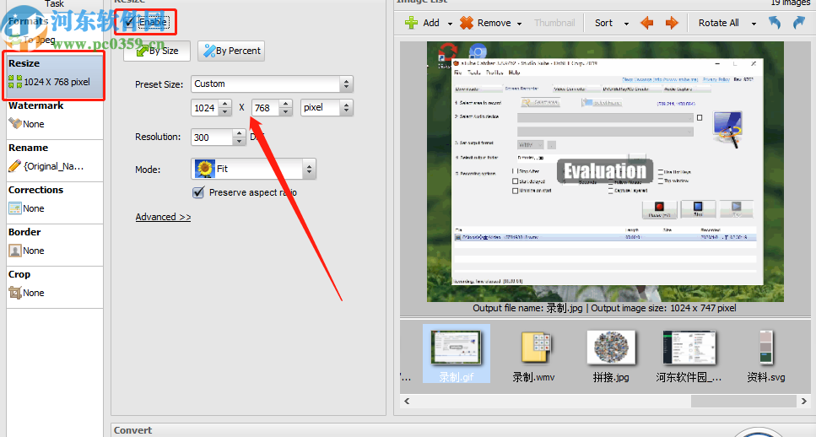Click the Resolution field showing 300
Image resolution: width=816 pixels, height=437 pixels.
pos(212,138)
